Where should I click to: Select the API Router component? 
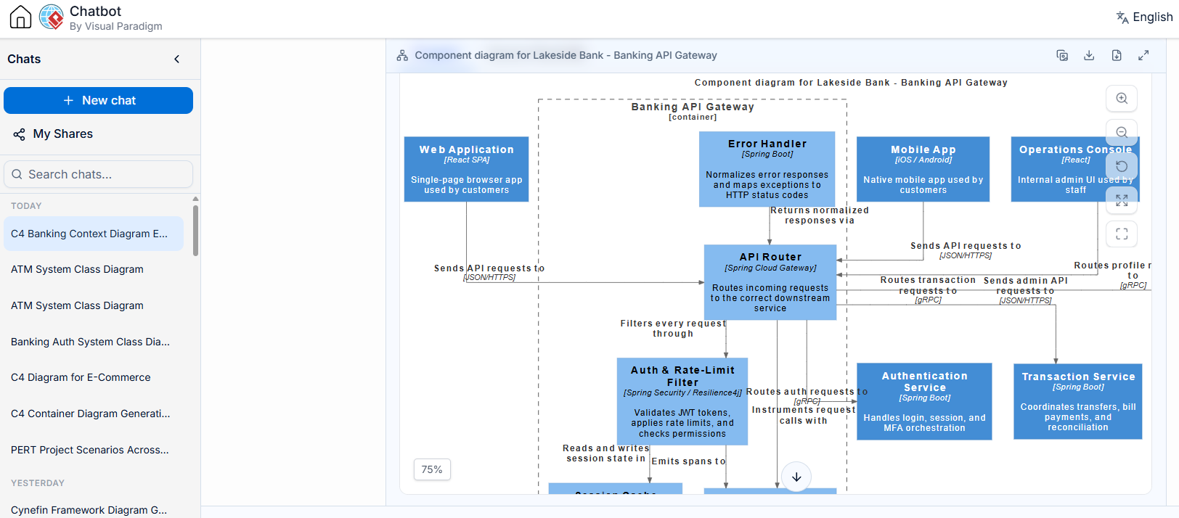tap(770, 282)
